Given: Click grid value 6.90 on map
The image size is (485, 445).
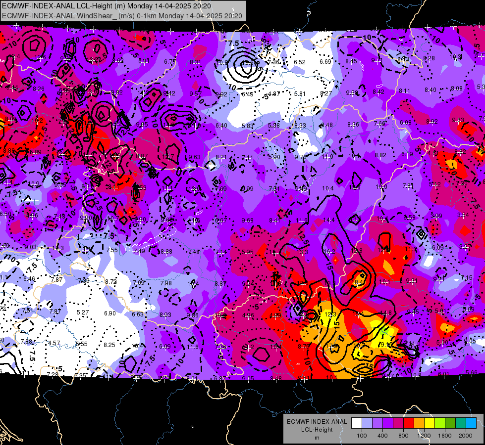Looking at the screenshot, I should tap(110, 313).
